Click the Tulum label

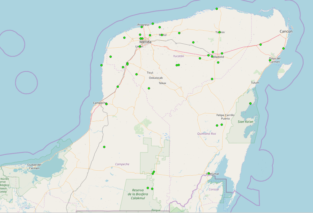tap(255, 83)
